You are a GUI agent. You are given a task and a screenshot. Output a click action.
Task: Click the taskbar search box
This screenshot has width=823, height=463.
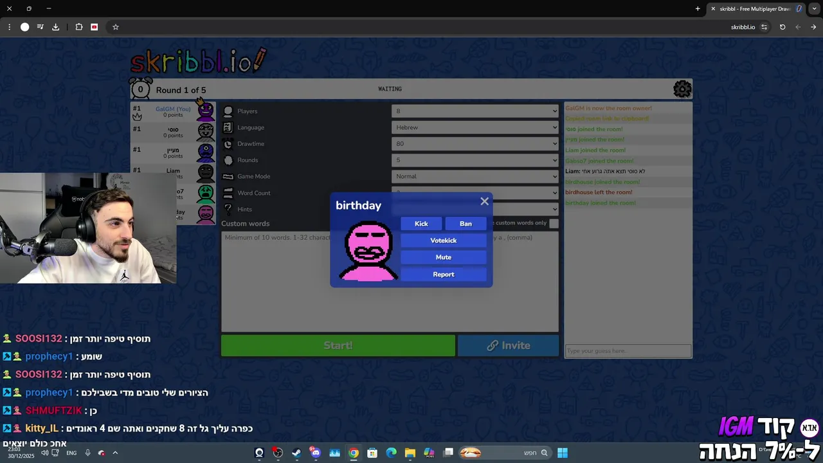504,453
